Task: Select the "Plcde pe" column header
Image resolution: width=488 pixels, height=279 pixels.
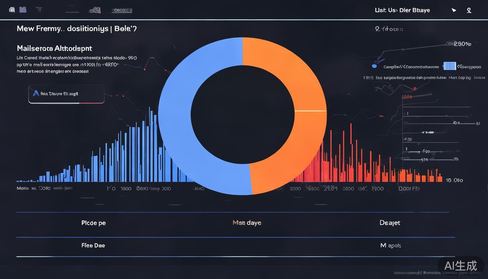Action: coord(94,223)
